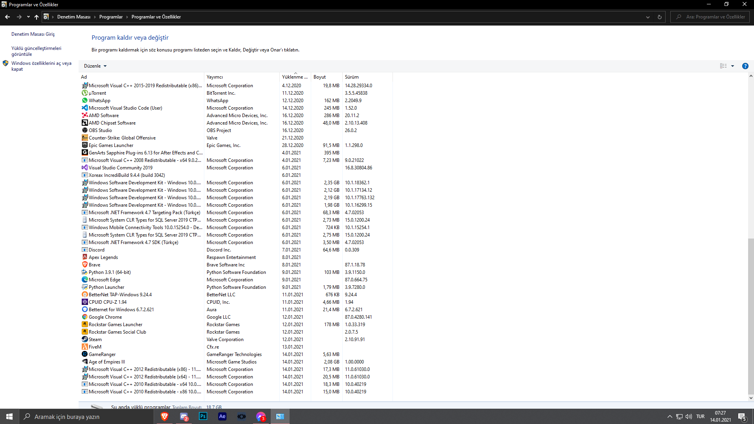The height and width of the screenshot is (424, 754).
Task: Expand the chevron before Denetim Masası breadcrumb
Action: click(x=53, y=17)
